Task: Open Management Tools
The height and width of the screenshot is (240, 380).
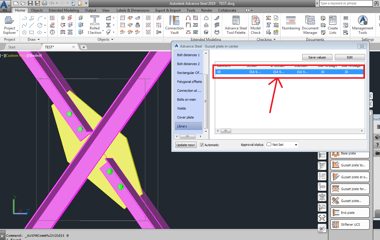Action: (362, 25)
